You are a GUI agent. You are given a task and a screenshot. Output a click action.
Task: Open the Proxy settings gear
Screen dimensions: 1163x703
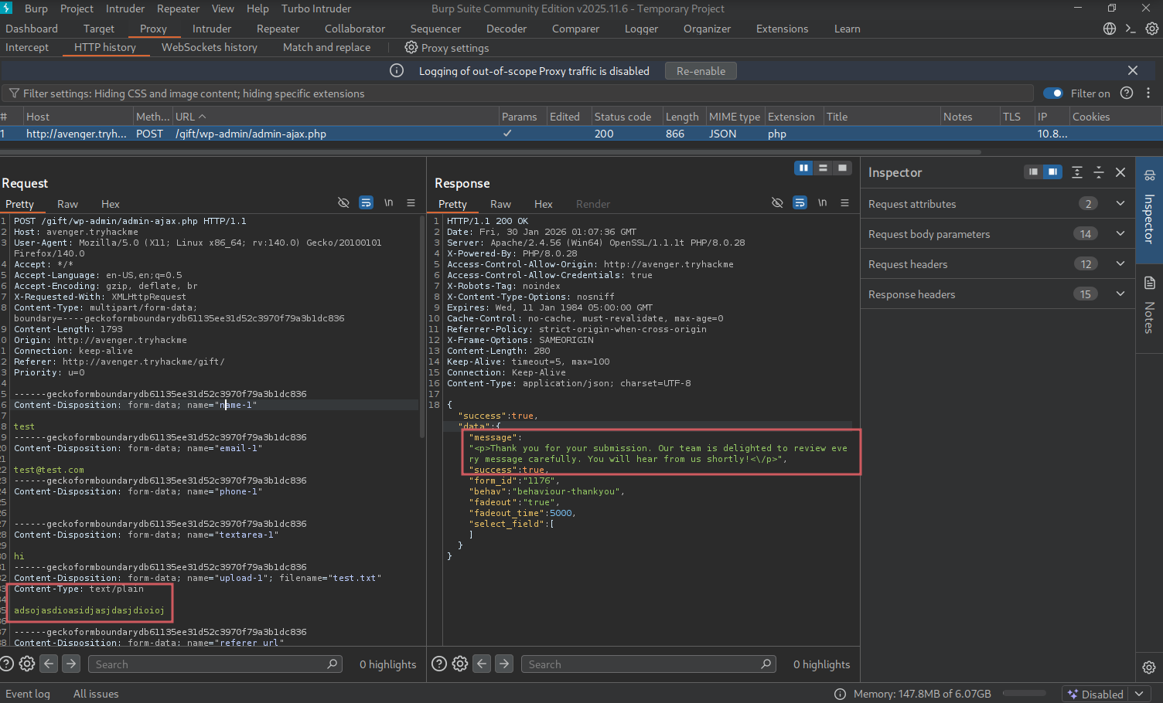pos(411,47)
